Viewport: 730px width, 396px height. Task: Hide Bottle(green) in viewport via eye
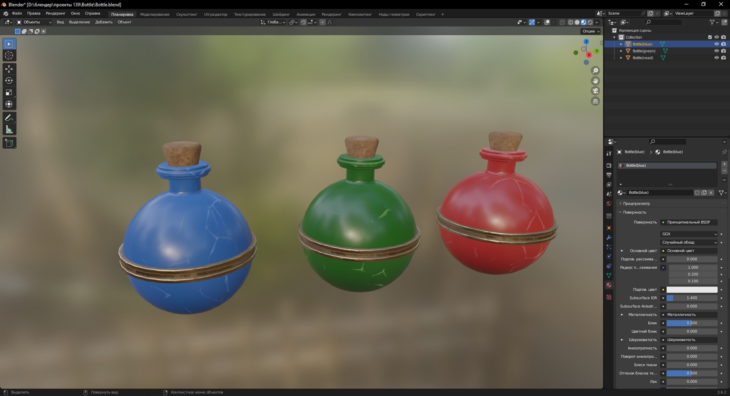[x=716, y=51]
